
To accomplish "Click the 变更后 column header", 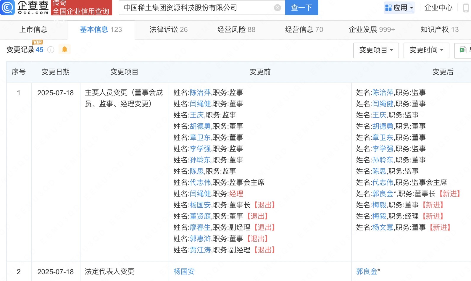I will pos(443,72).
